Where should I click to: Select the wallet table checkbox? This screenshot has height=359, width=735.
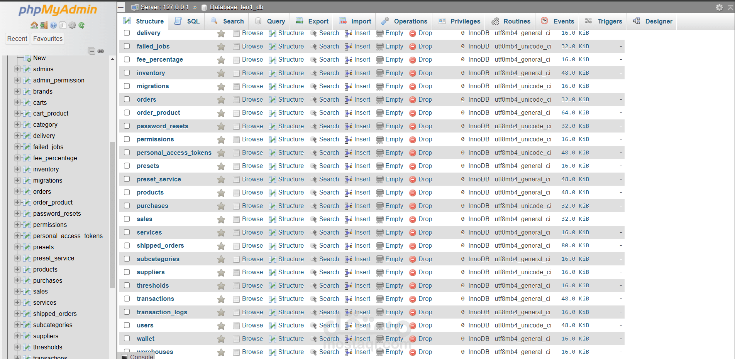click(127, 339)
